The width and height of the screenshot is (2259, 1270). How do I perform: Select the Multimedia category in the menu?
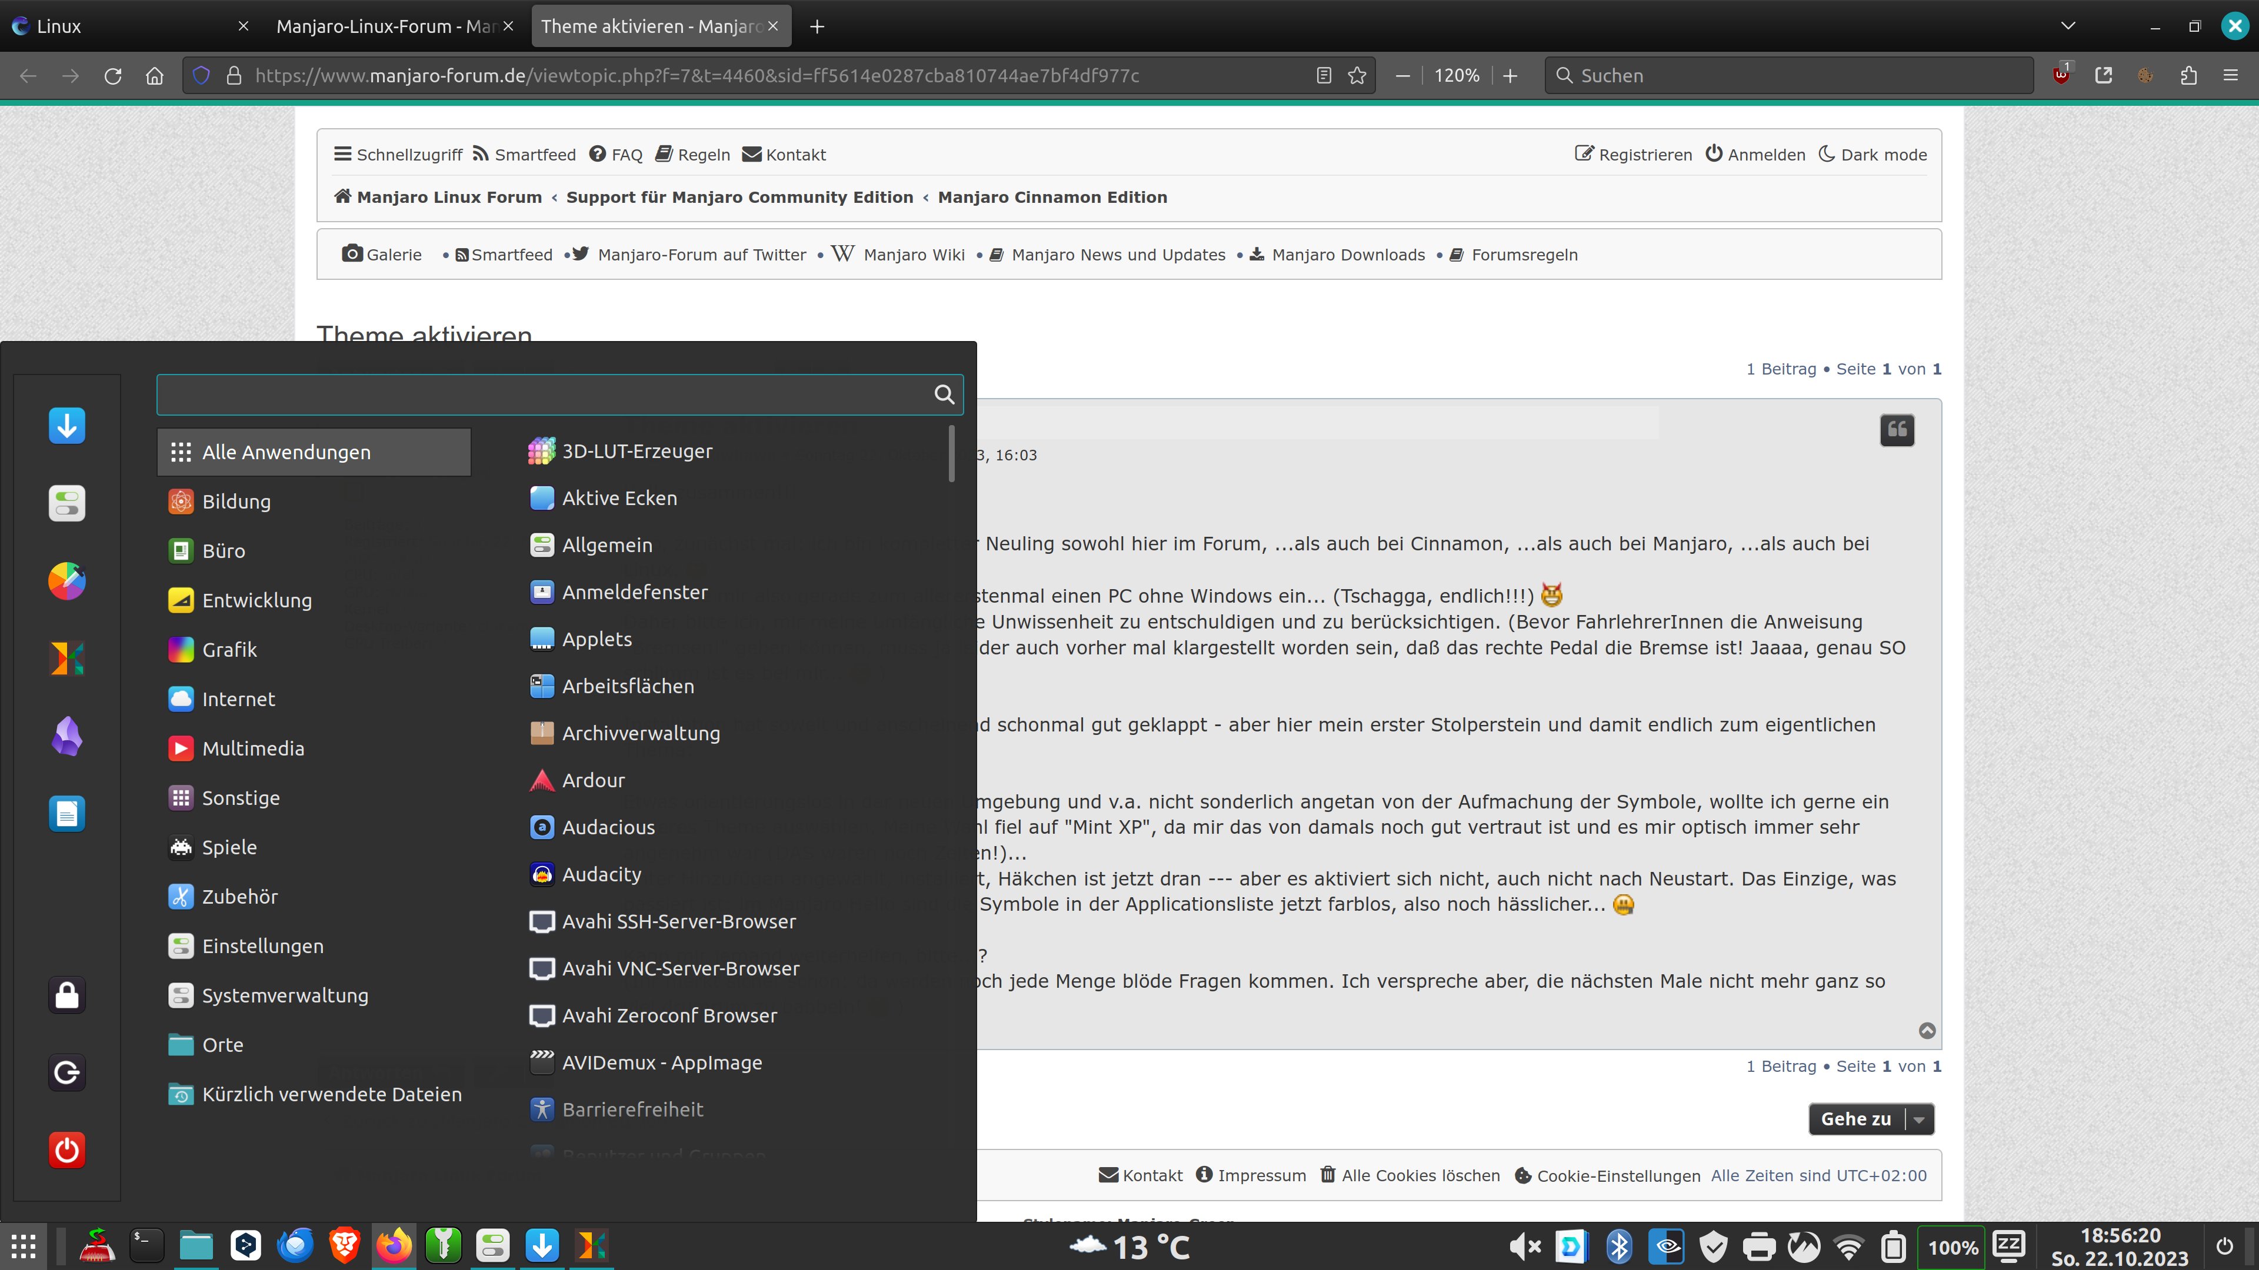(252, 748)
